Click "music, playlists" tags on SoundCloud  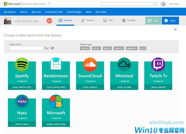click(90, 87)
